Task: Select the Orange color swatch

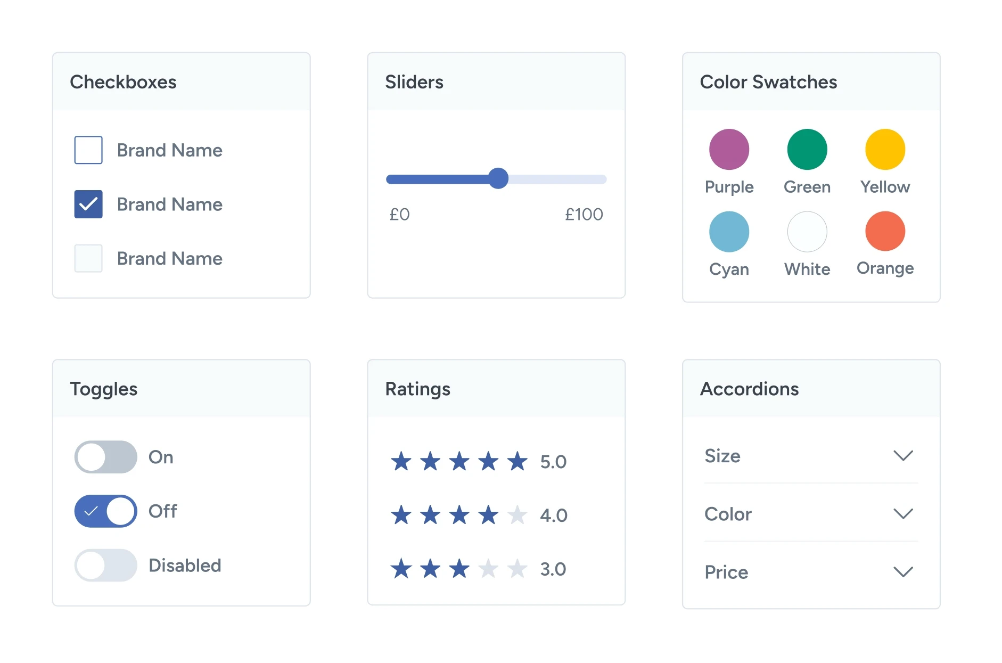Action: [885, 231]
